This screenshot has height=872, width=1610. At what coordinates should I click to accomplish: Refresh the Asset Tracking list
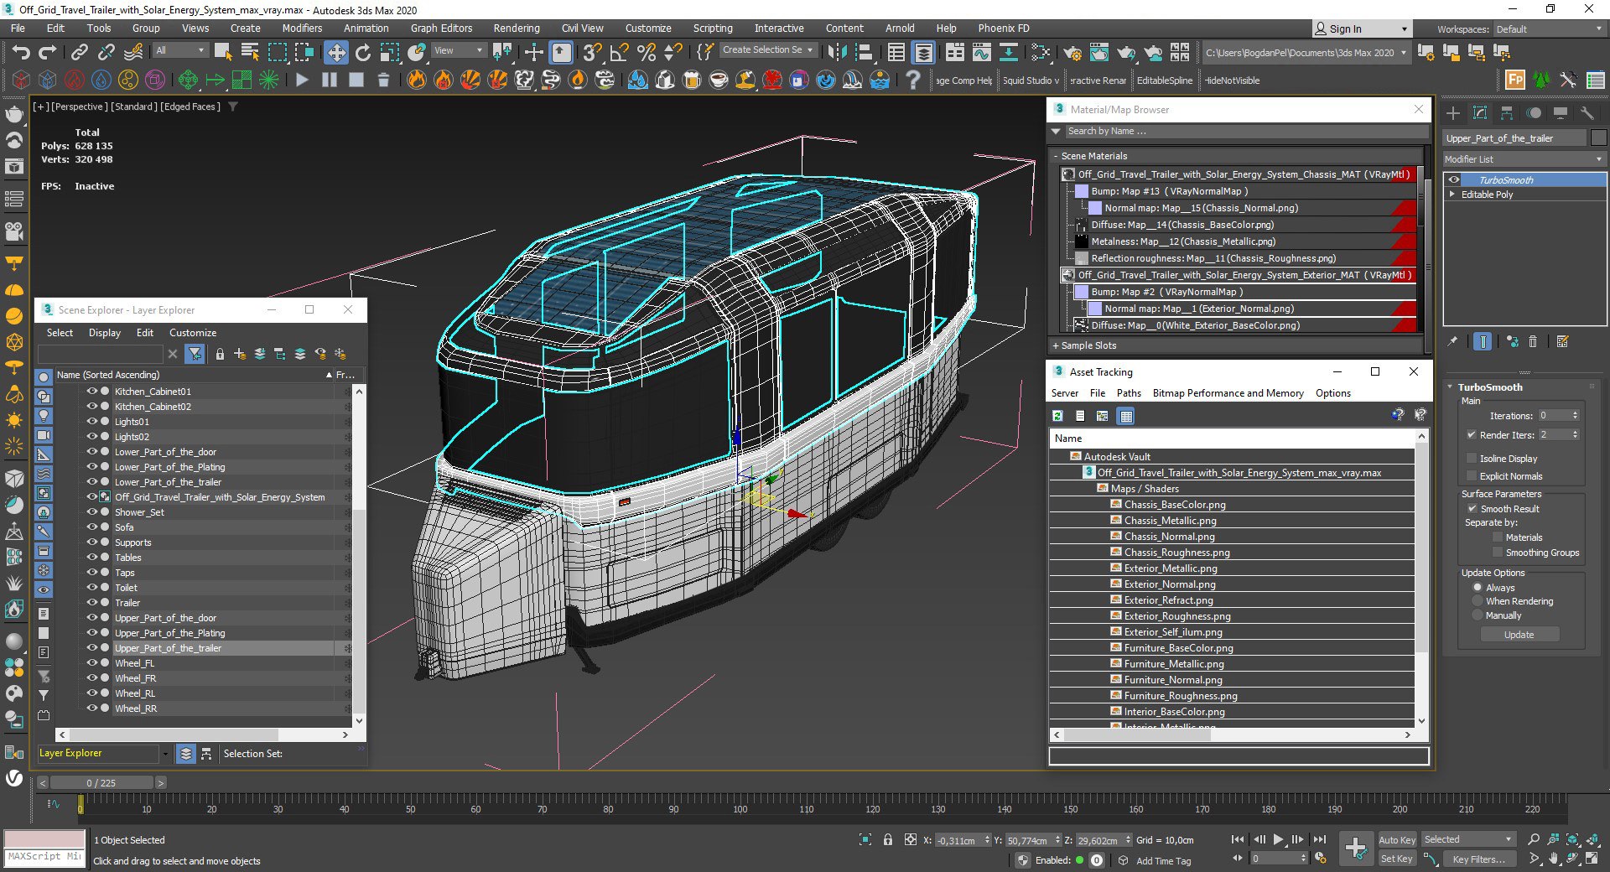click(1058, 416)
